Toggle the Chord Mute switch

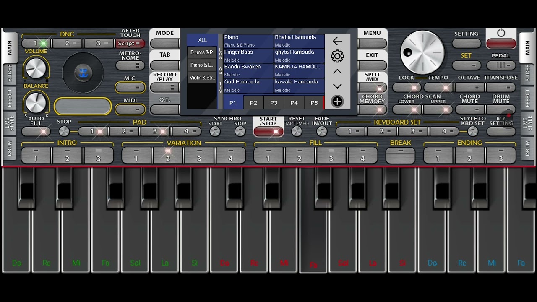[x=469, y=109]
